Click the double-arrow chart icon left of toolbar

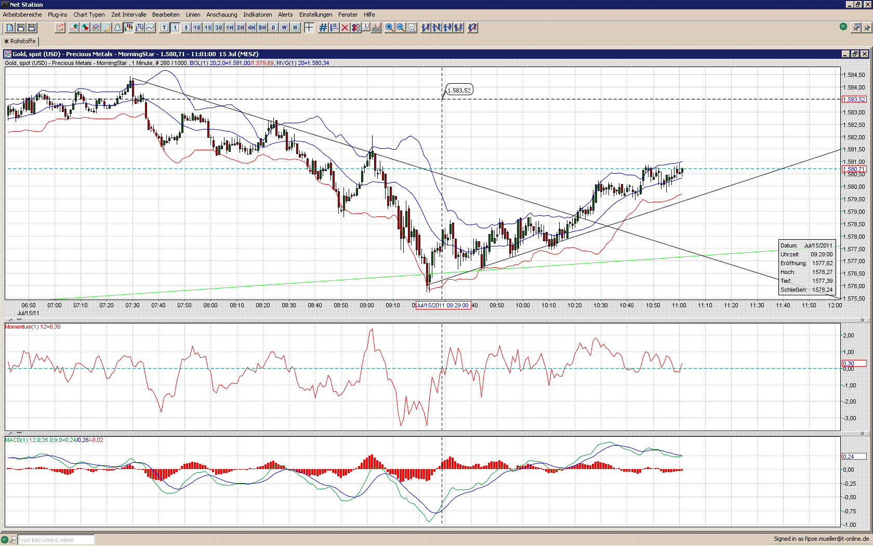point(60,28)
